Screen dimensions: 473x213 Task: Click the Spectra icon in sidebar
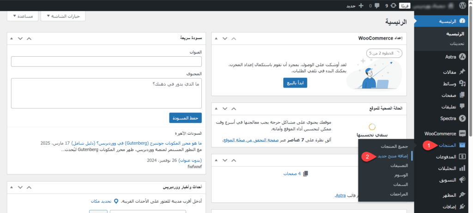462,118
